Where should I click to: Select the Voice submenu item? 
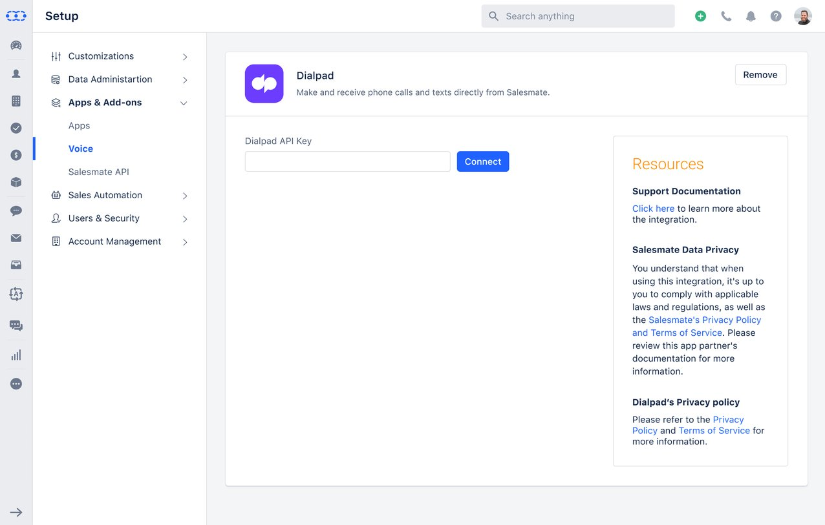[x=81, y=149]
